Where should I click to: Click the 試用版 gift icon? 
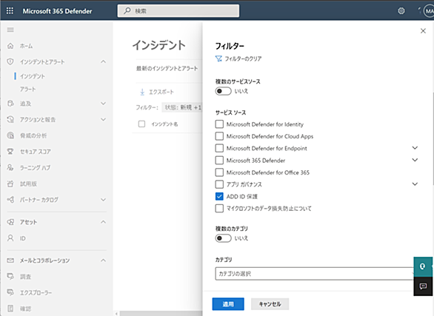(x=10, y=184)
